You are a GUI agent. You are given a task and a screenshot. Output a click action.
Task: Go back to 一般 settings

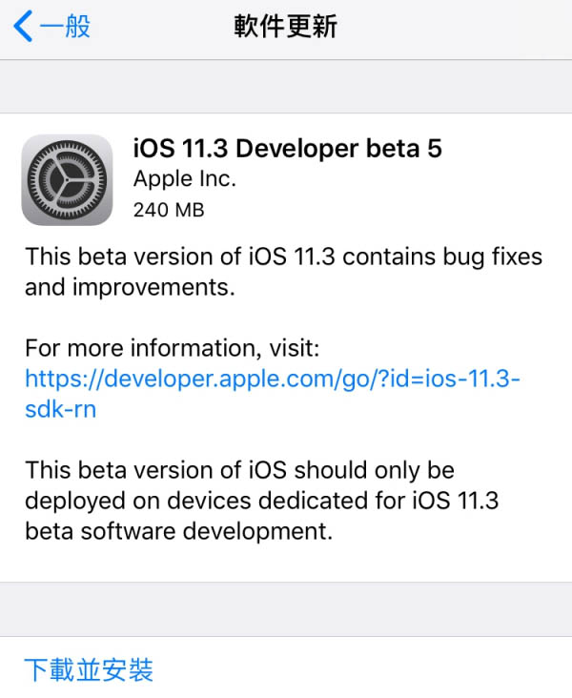65,27
